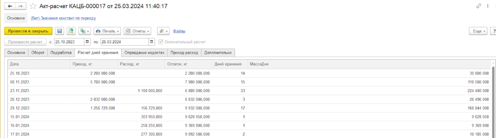Viewport: 496px width, 138px height.
Task: Switch to the Основное tab
Action: pyautogui.click(x=16, y=53)
